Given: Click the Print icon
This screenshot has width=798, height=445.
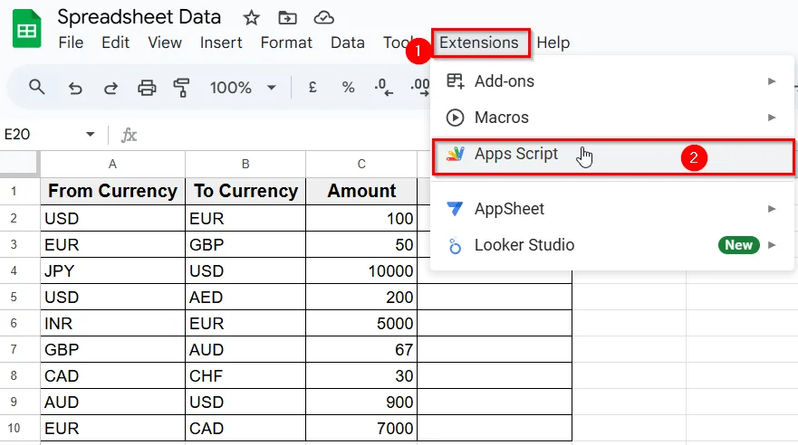Looking at the screenshot, I should tap(147, 88).
